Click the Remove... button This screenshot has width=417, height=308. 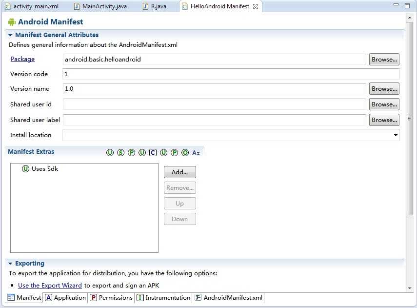180,188
